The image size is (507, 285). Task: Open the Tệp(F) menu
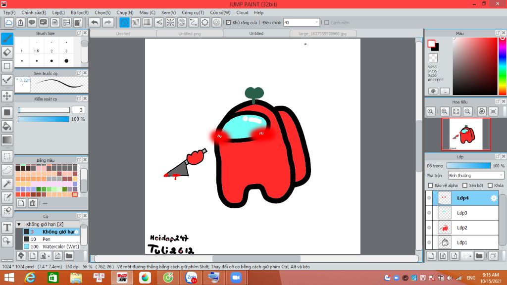click(9, 12)
